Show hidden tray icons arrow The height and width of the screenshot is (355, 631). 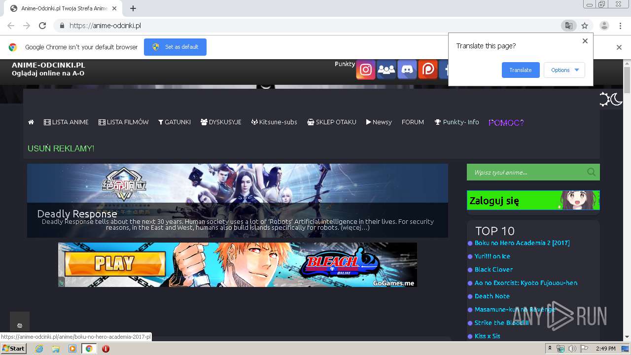[x=550, y=349]
